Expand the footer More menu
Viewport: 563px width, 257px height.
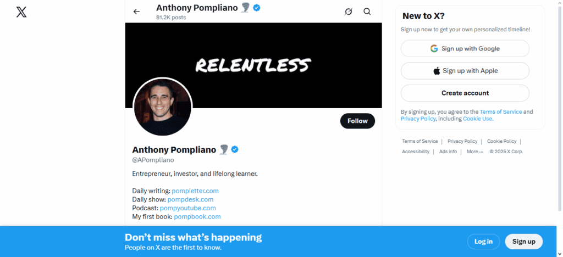pyautogui.click(x=474, y=152)
